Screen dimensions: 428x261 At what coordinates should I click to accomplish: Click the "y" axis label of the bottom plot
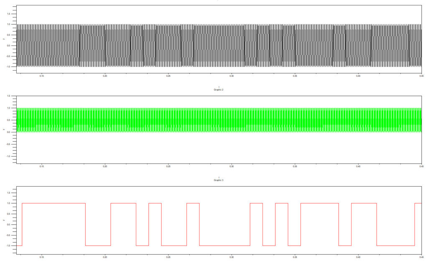[x=4, y=219]
